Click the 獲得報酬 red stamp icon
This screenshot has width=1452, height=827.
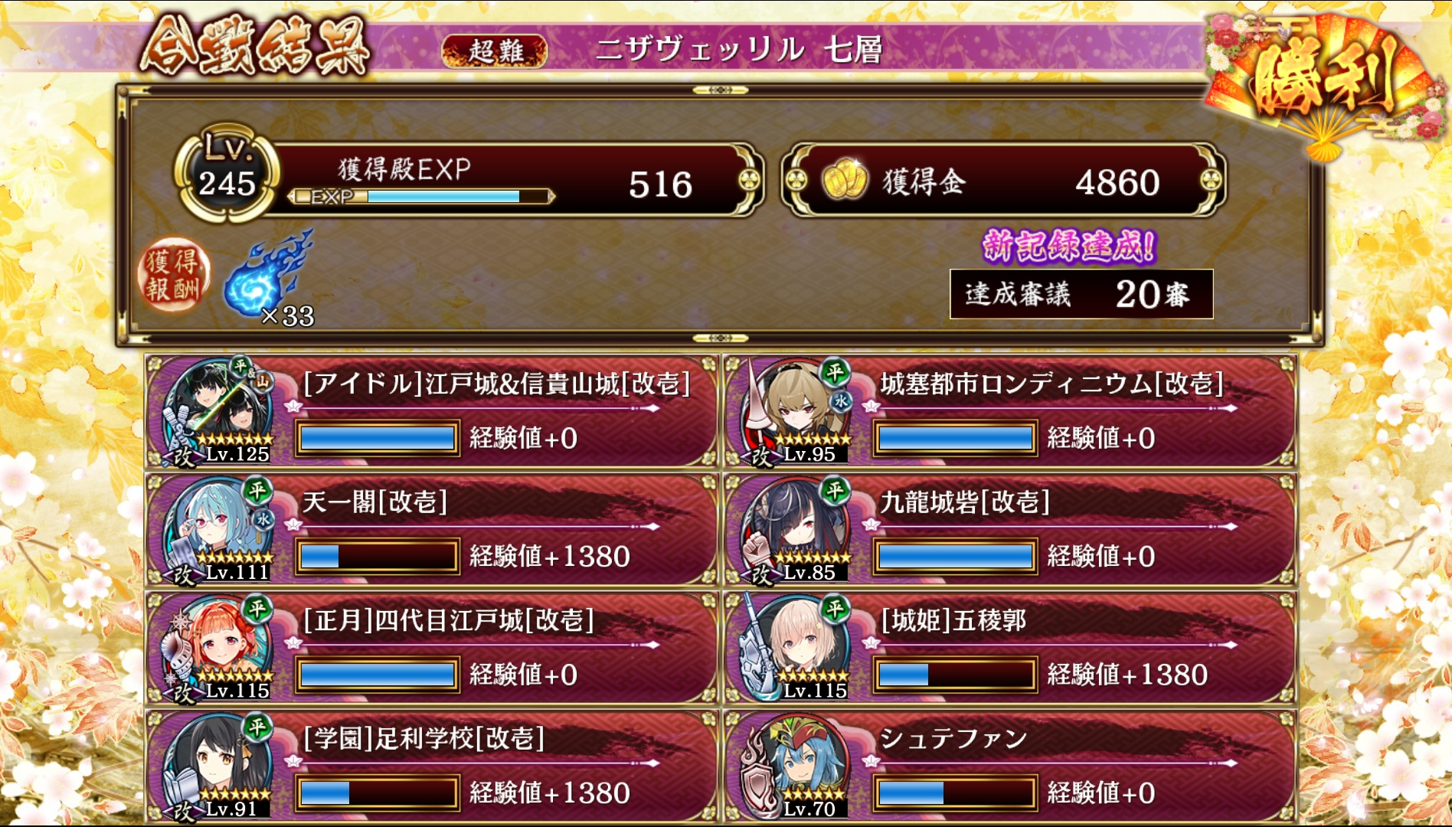[173, 276]
